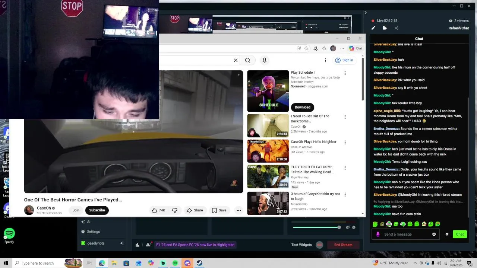Open mixer settings gear next to volume slider
The height and width of the screenshot is (268, 477).
pos(354,227)
